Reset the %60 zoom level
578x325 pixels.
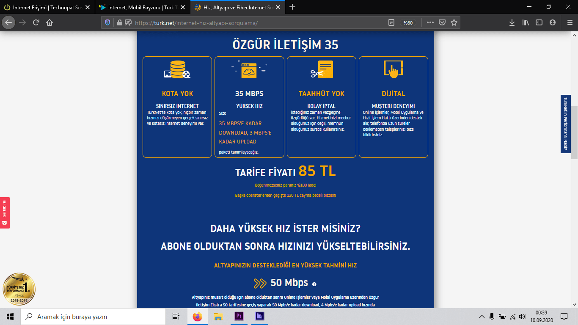tap(408, 23)
